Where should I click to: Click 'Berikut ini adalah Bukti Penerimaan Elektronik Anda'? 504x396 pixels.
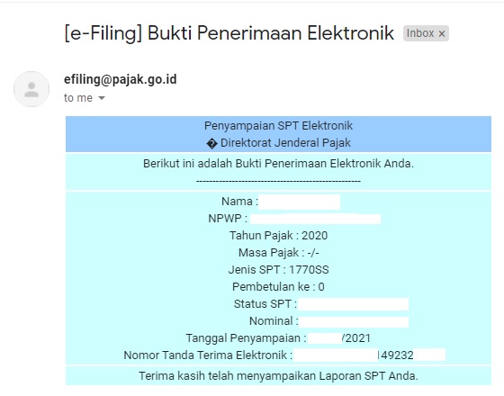[278, 164]
